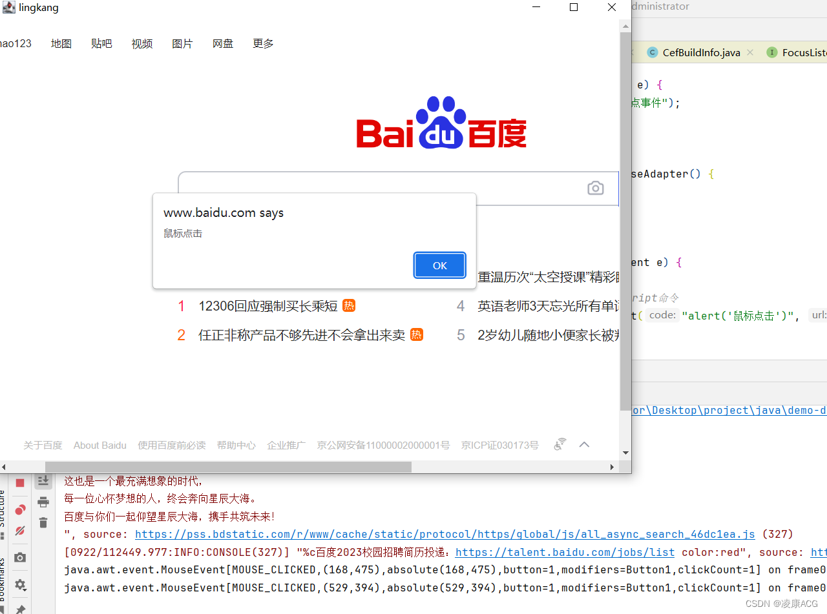This screenshot has width=827, height=614.
Task: Open talent.baidu.com/jobs/list console link
Action: (x=565, y=552)
